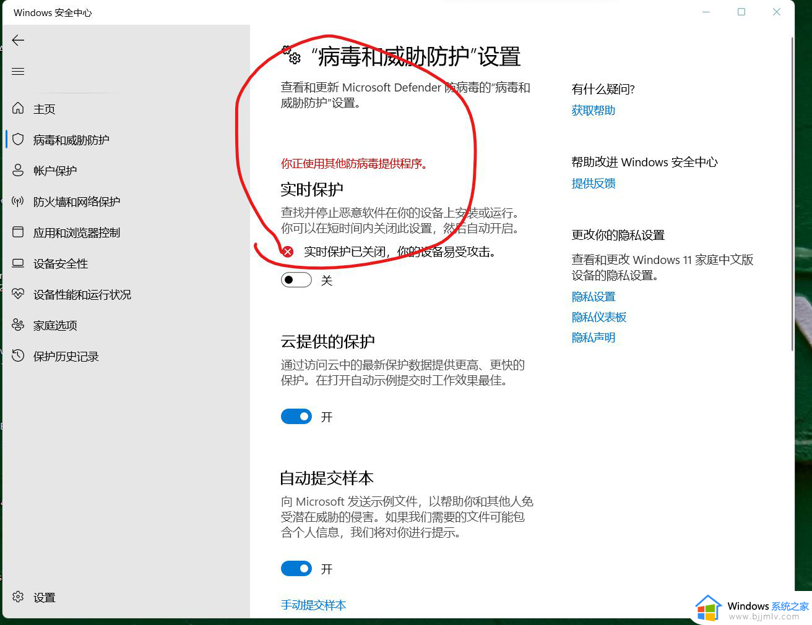Minimize the Windows 安全中心 window
Viewport: 812px width, 625px height.
coord(706,12)
